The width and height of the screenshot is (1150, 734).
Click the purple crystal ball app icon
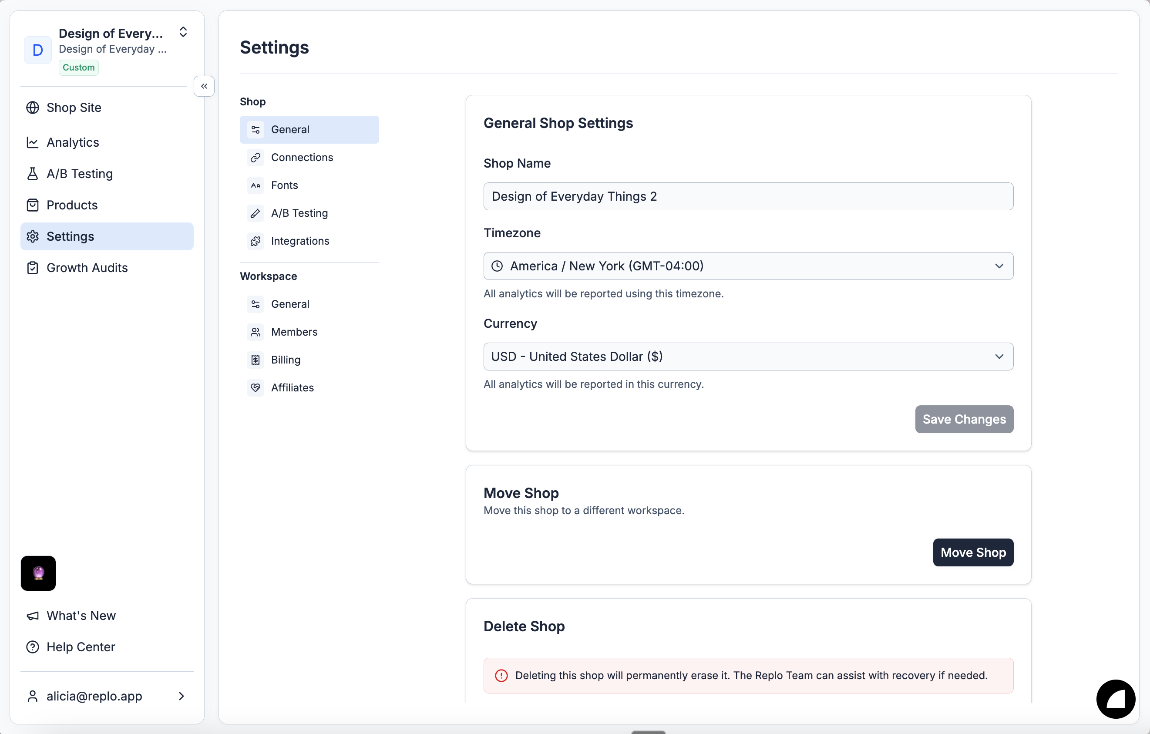(38, 573)
